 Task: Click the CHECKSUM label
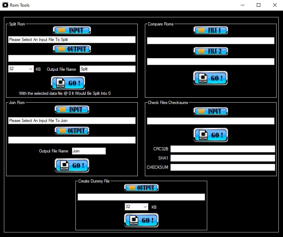click(157, 167)
